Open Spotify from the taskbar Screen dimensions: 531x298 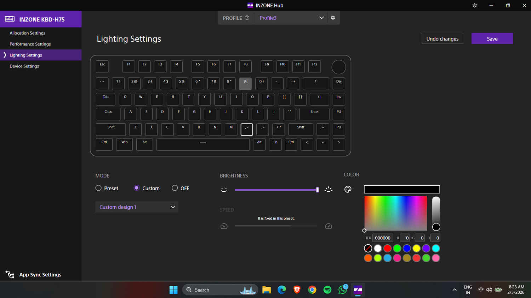(x=327, y=290)
